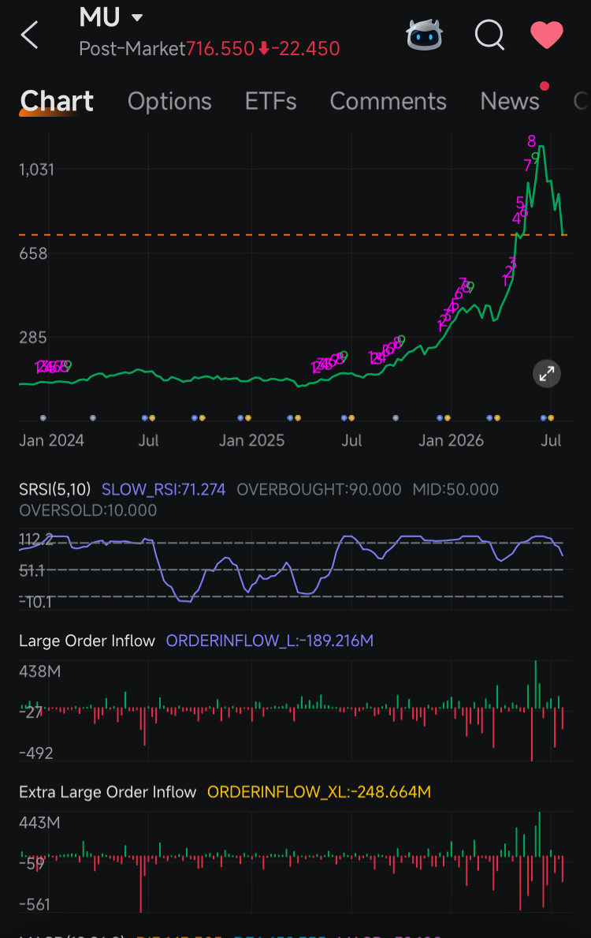Screen dimensions: 591x938
Task: Tap the Large Order Inflow indicator label
Action: click(x=87, y=641)
